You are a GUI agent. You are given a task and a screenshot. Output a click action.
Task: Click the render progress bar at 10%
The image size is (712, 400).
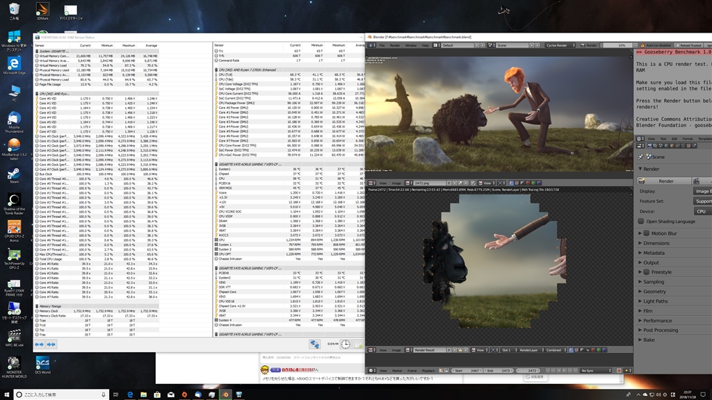(x=618, y=45)
